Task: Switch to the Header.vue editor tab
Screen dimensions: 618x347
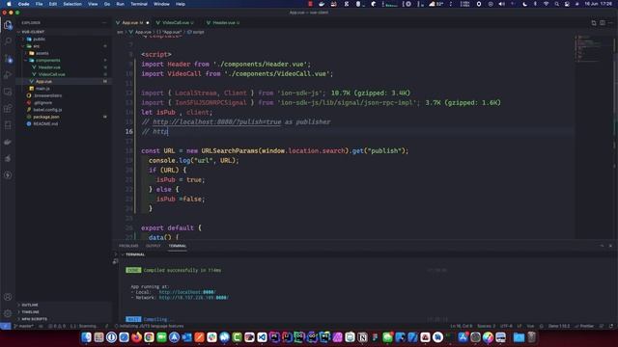Action: point(223,23)
